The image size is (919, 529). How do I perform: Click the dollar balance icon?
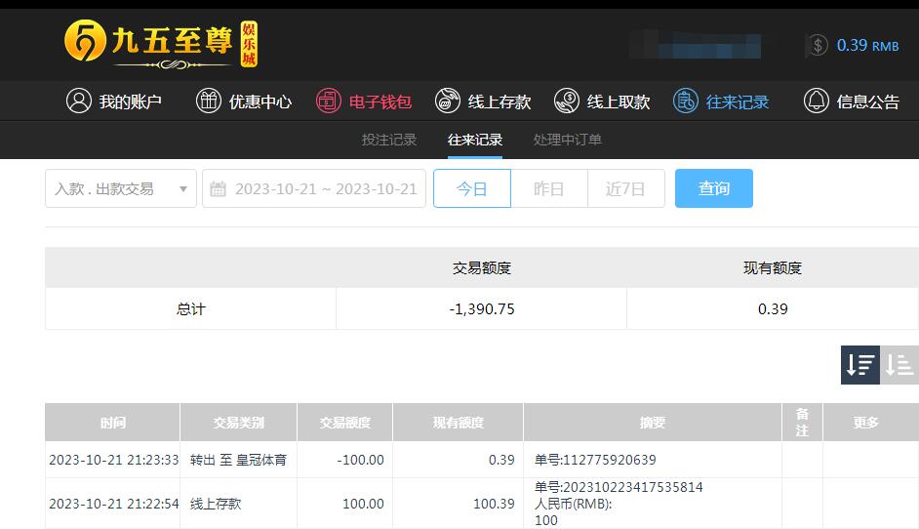click(x=817, y=45)
